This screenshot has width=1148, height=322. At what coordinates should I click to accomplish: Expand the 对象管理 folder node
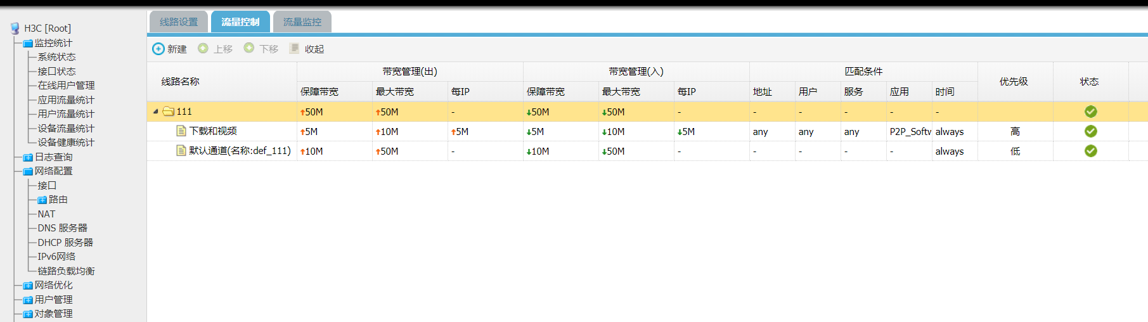28,314
